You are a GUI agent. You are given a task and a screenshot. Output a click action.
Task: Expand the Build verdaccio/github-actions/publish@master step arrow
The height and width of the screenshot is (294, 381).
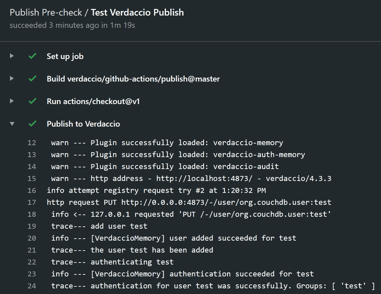click(x=12, y=79)
